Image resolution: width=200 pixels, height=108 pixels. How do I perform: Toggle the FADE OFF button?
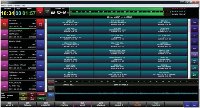[x=47, y=12]
